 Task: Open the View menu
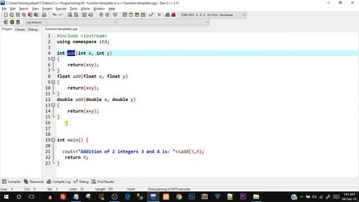pos(35,9)
